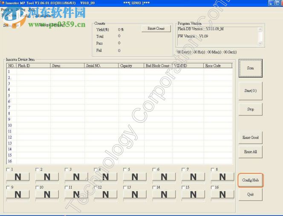Click the N status button under port 16

tap(222, 194)
